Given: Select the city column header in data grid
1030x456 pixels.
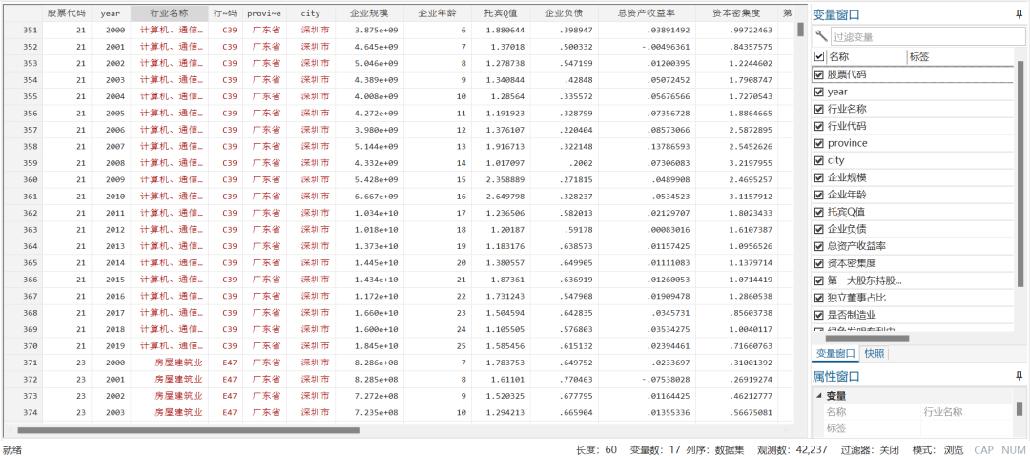Looking at the screenshot, I should (311, 13).
